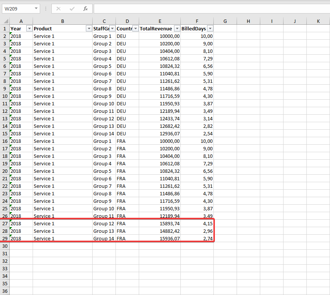The image size is (330, 295).
Task: Click the Select All corner triangle
Action: pos(5,21)
